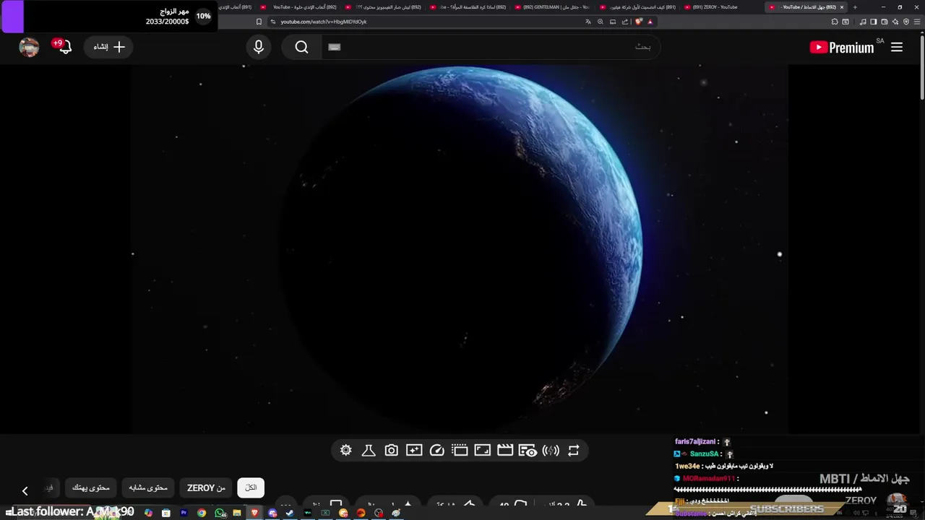This screenshot has width=925, height=520.
Task: Select the محتوى يهمك filter chip
Action: coord(91,487)
